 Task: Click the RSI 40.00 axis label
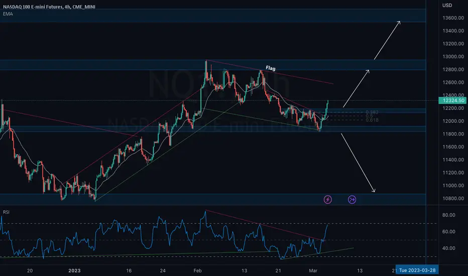[x=448, y=248]
